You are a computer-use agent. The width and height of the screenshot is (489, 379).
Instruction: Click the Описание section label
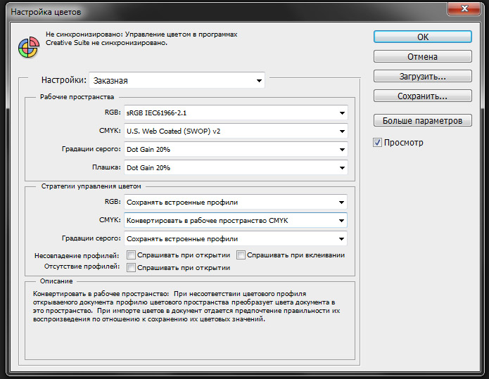pyautogui.click(x=56, y=281)
